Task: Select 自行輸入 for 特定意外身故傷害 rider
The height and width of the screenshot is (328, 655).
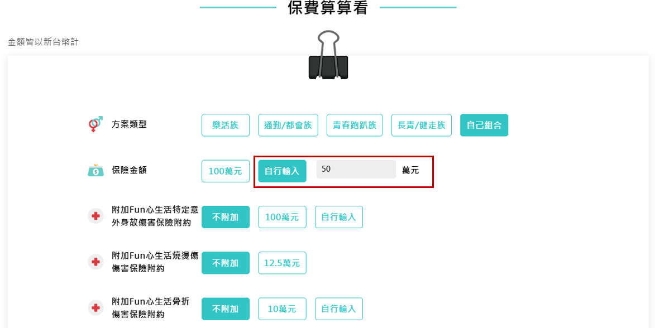Action: point(338,217)
